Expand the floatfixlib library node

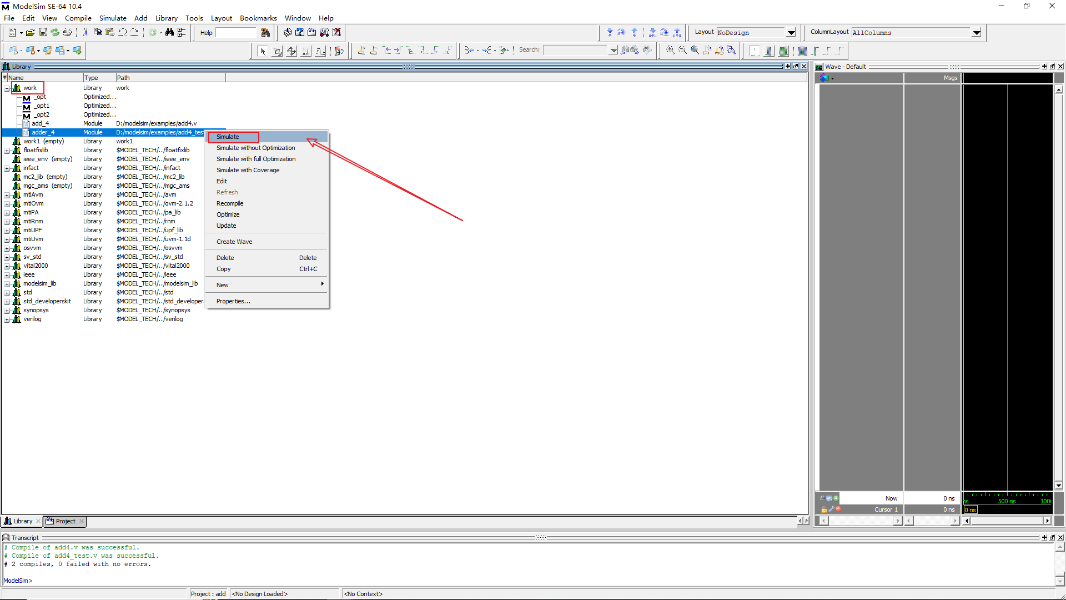[7, 151]
